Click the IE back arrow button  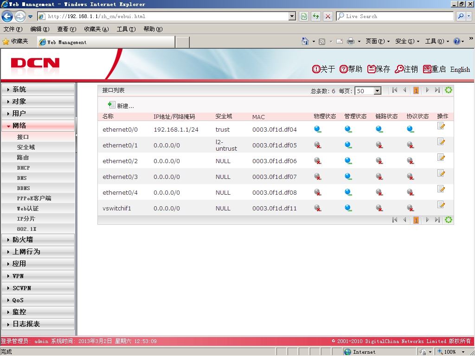[7, 16]
